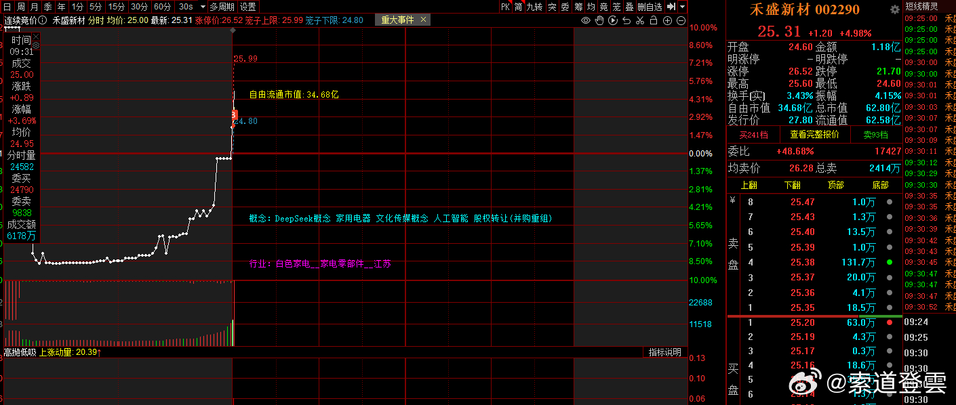The height and width of the screenshot is (405, 956).
Task: Switch to the 15分 period tab
Action: 116,7
